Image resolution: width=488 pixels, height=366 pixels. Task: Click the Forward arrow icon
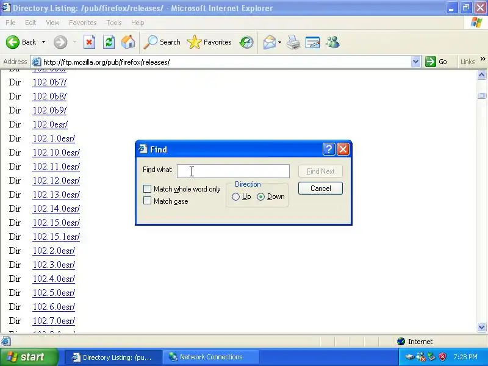click(60, 42)
